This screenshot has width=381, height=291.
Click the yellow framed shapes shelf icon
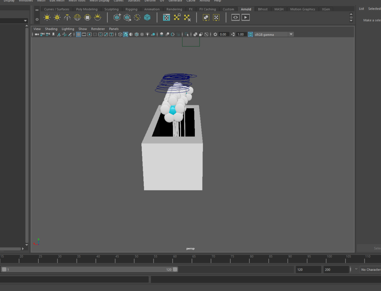click(x=206, y=17)
